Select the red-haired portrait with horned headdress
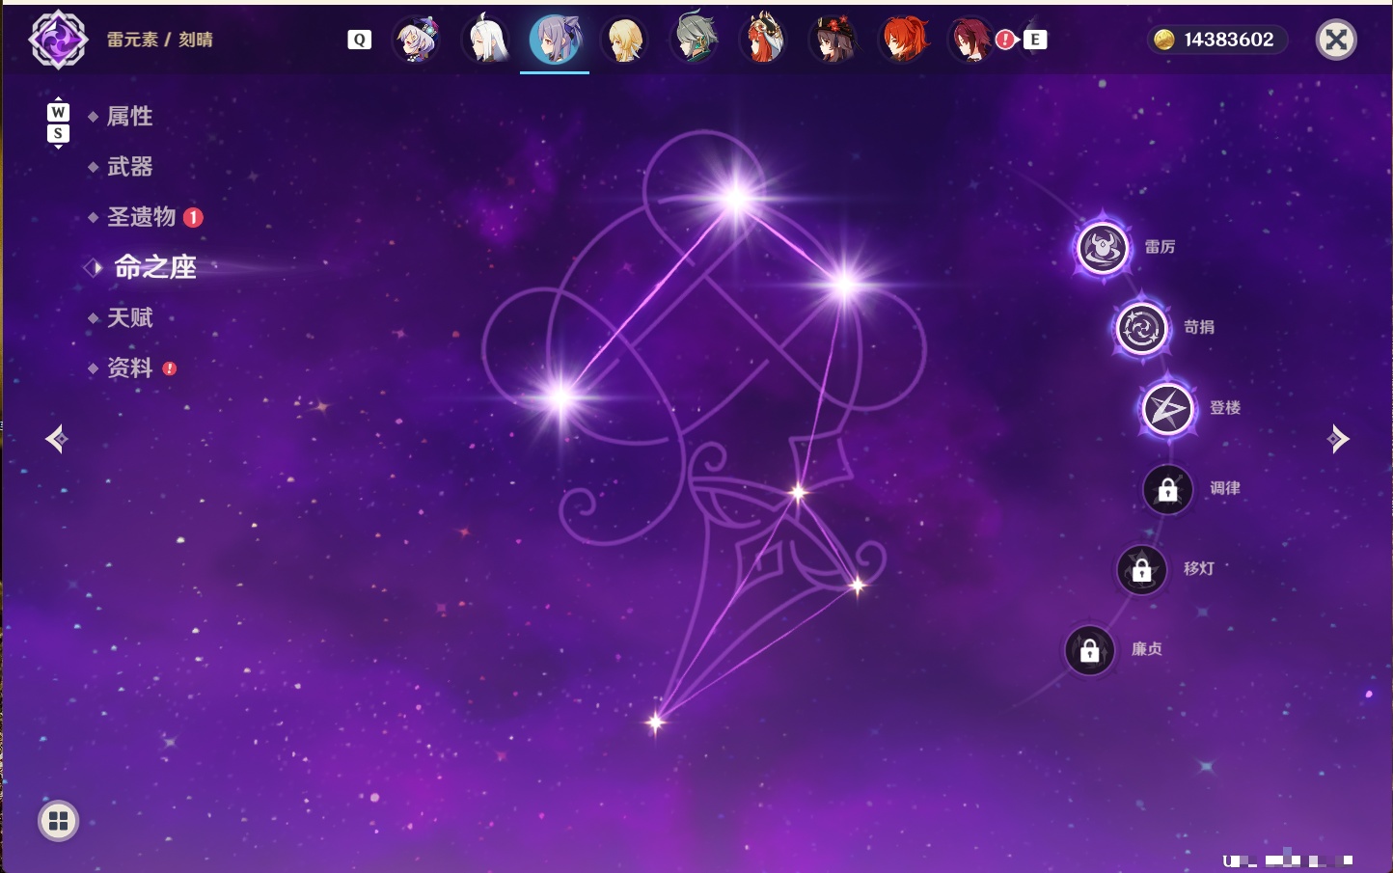This screenshot has height=873, width=1393. [763, 40]
